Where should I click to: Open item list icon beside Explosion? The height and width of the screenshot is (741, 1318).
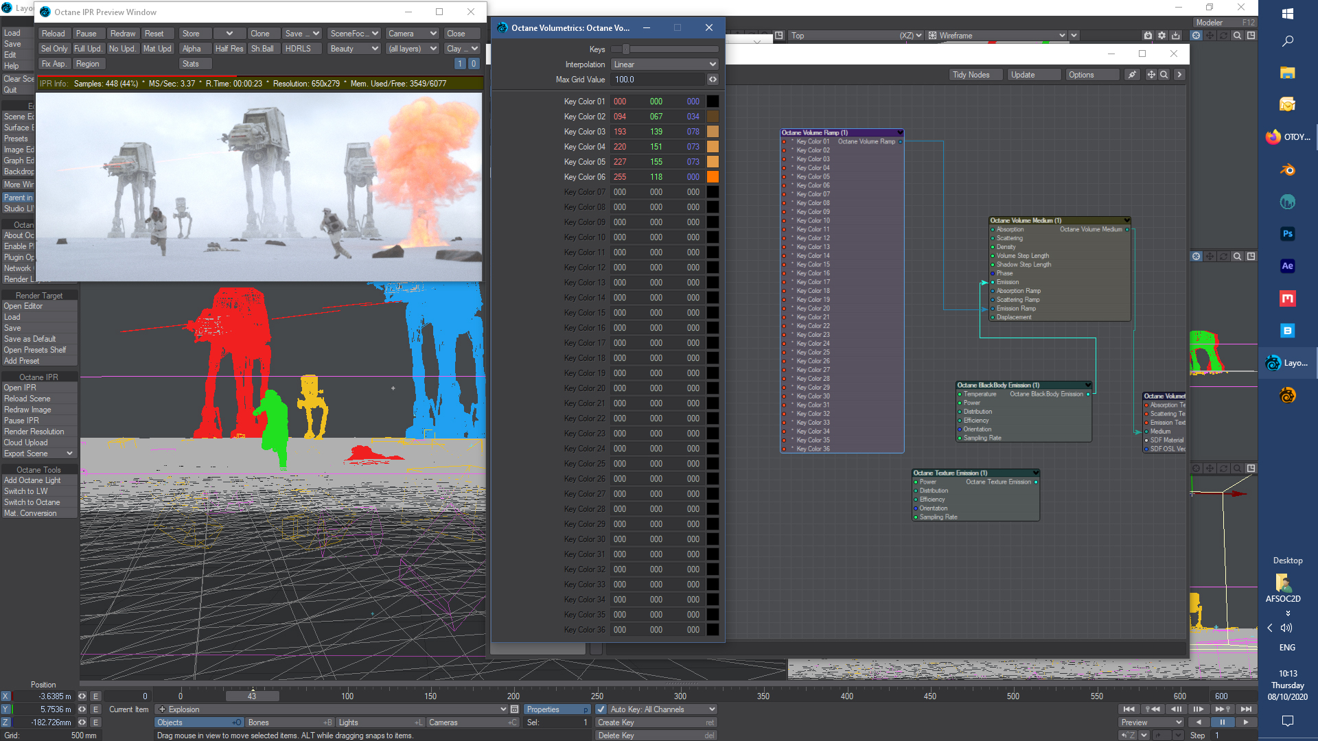tap(514, 709)
